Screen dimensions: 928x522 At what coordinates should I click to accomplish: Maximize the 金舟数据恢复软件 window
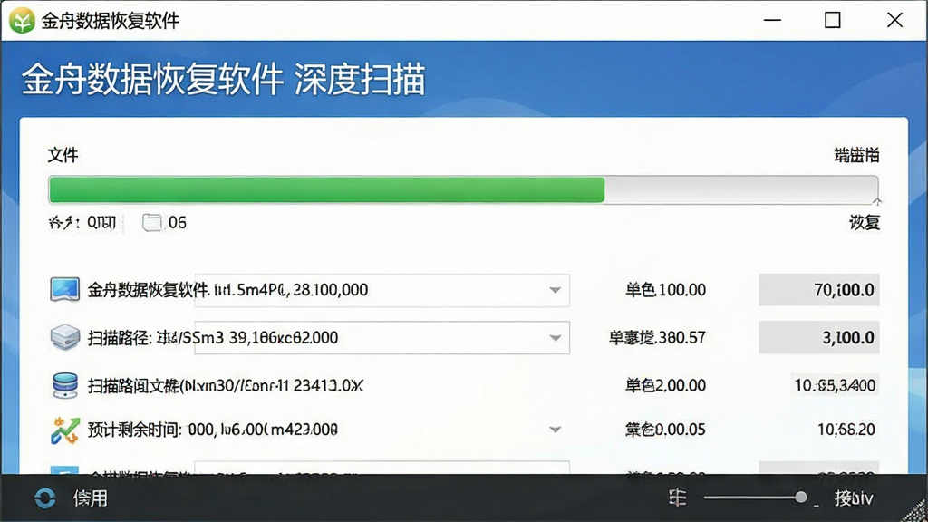pyautogui.click(x=833, y=20)
